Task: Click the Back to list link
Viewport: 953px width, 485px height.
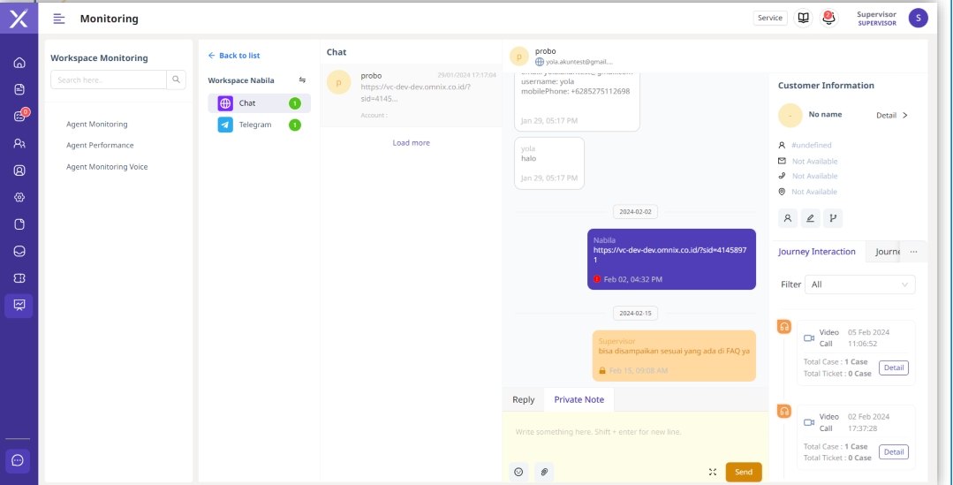Action: [234, 56]
